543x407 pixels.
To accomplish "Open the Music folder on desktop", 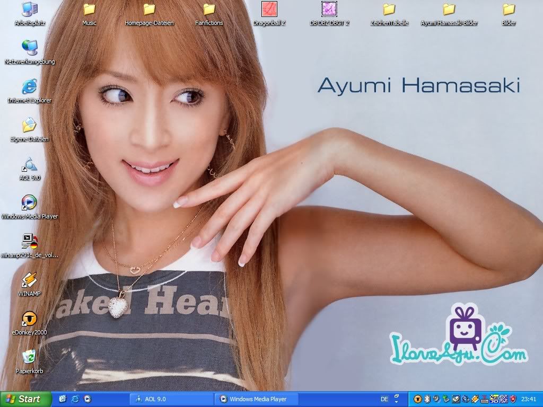I will [x=89, y=14].
